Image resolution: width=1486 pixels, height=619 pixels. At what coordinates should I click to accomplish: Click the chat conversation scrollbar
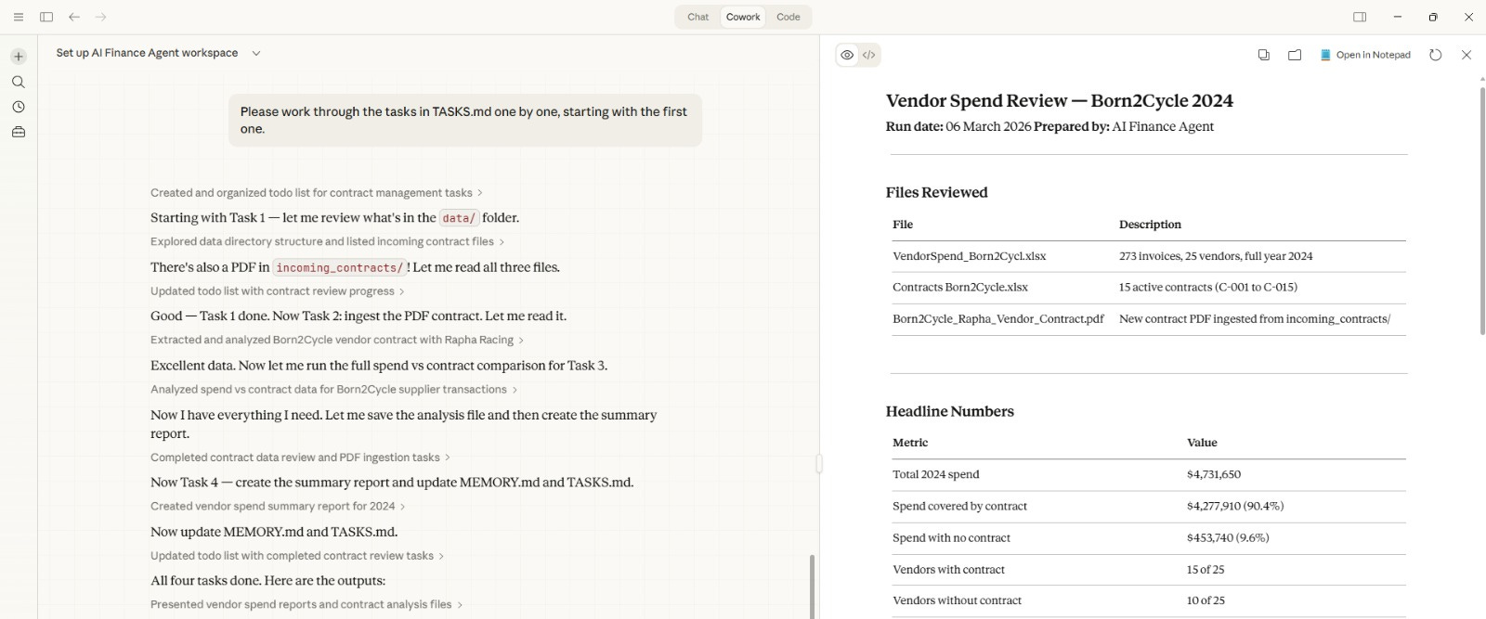[x=812, y=587]
